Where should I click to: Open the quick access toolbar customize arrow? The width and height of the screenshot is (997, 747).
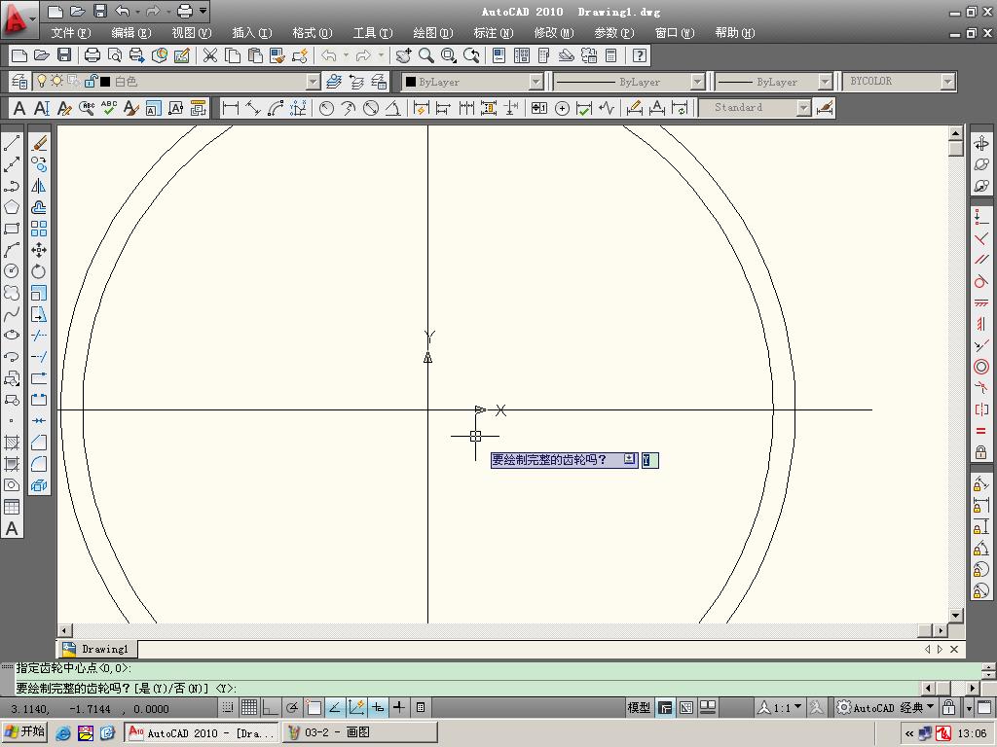(x=203, y=11)
